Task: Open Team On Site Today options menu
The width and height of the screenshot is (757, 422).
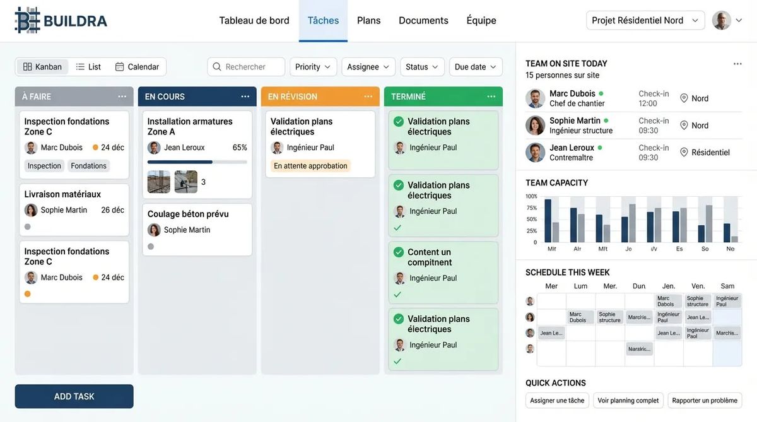Action: click(x=737, y=64)
